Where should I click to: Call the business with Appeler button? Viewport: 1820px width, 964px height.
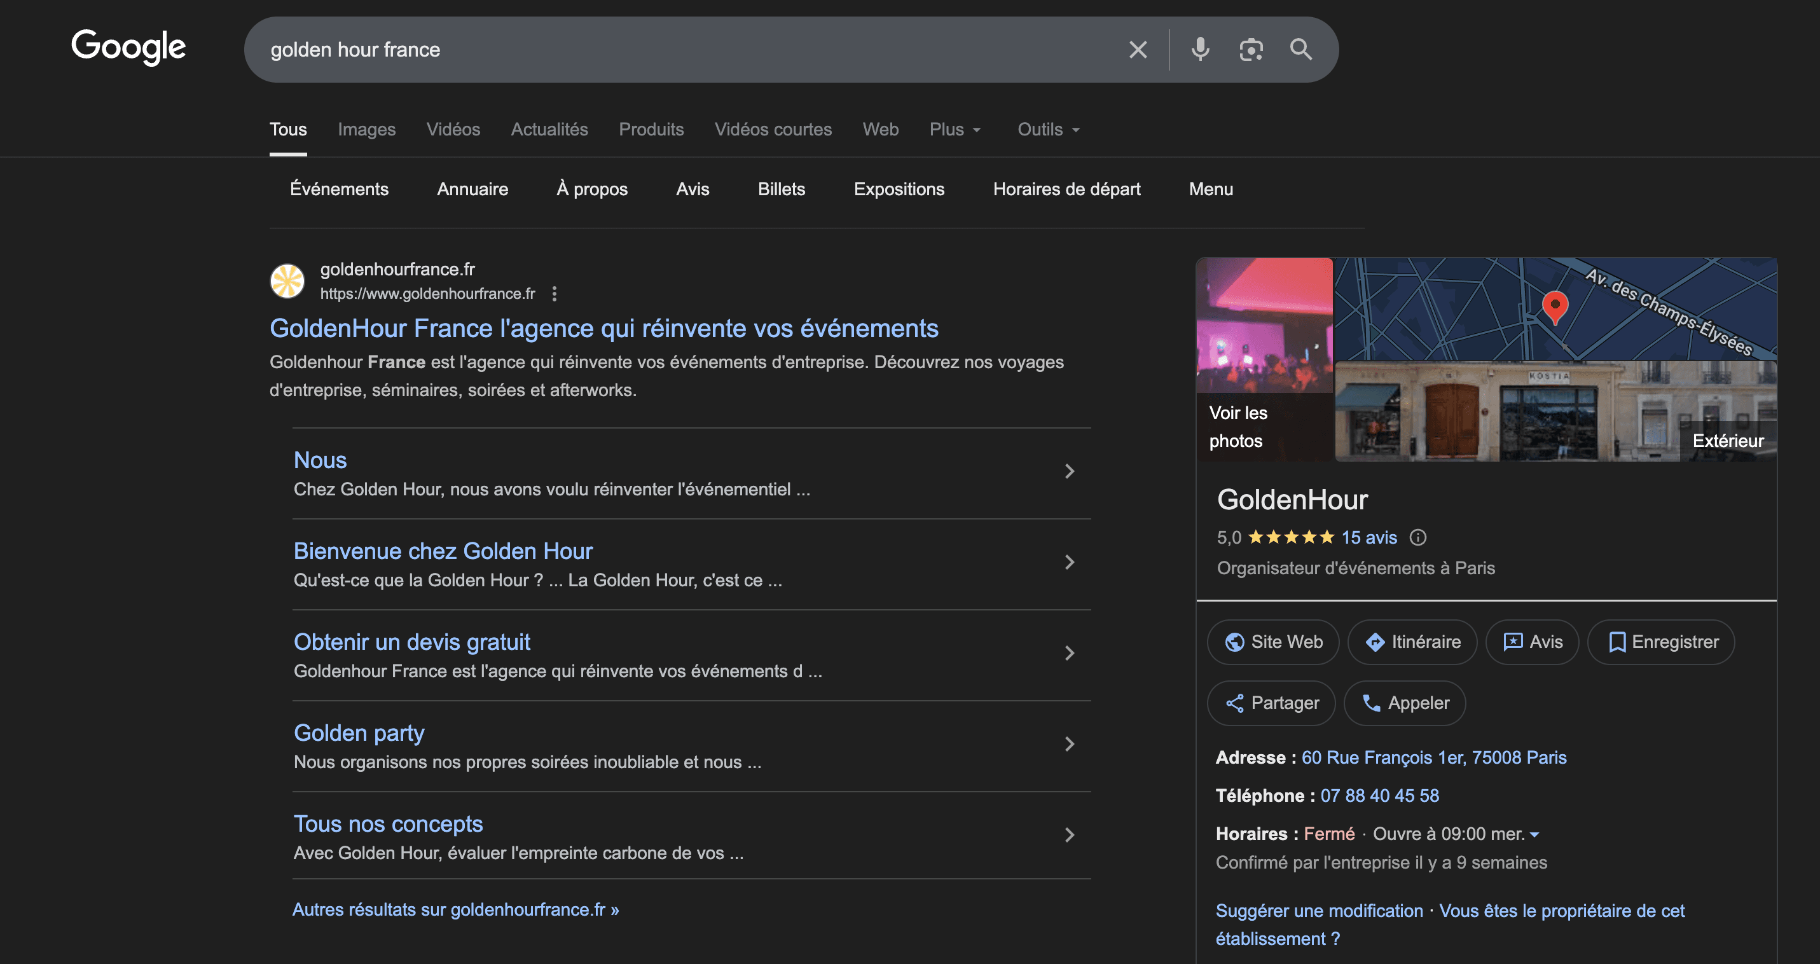click(x=1405, y=703)
